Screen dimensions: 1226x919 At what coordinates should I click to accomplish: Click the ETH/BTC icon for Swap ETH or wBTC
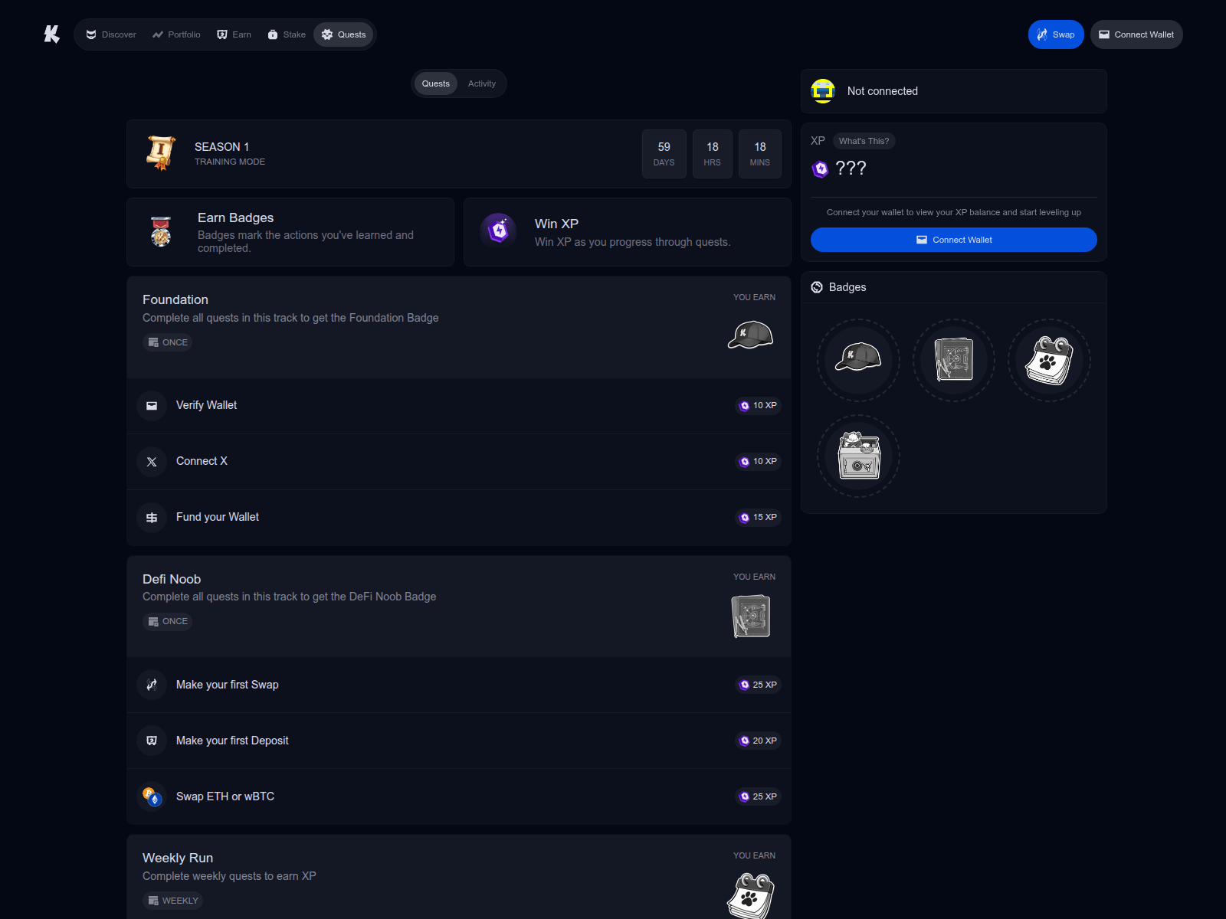[152, 796]
